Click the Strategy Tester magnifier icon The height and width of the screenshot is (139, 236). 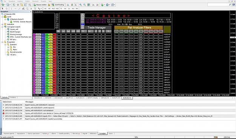click(x=30, y=5)
